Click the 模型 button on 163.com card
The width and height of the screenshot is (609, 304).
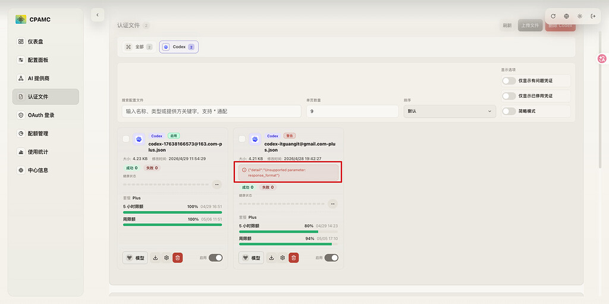click(135, 258)
